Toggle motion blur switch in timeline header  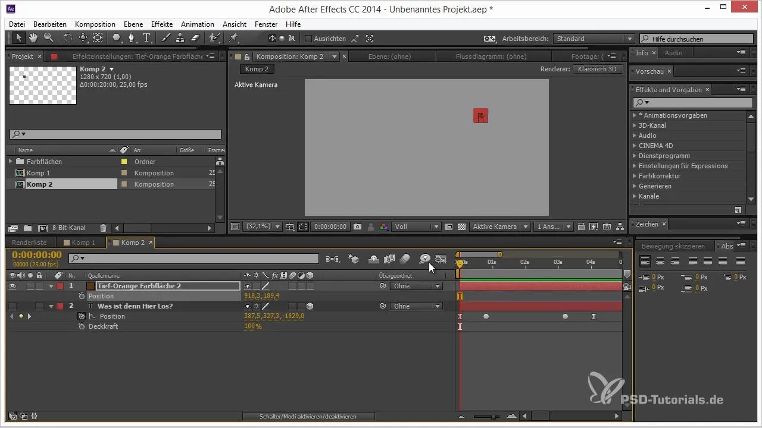tap(405, 259)
